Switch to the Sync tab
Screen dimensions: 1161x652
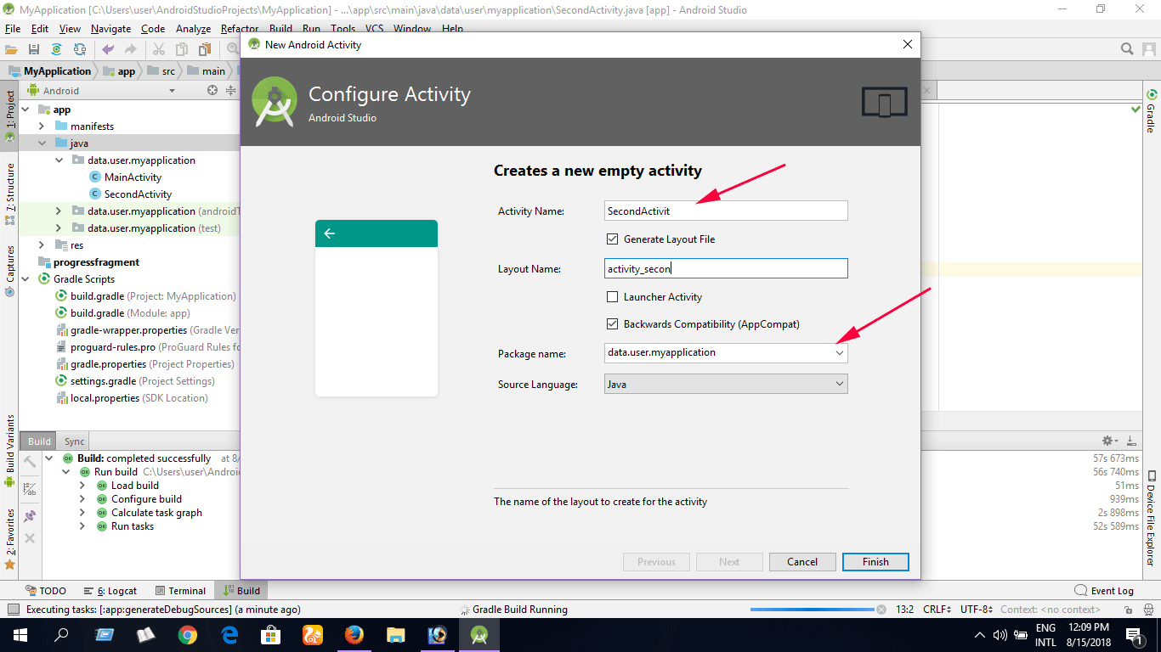(x=74, y=441)
